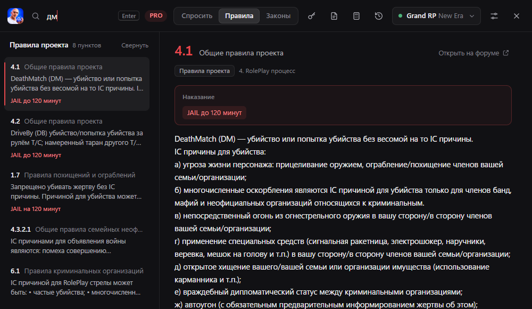Screen dimensions: 532x309
Task: Click JAIL до 120 минут under rule 4.2
Action: [36, 155]
